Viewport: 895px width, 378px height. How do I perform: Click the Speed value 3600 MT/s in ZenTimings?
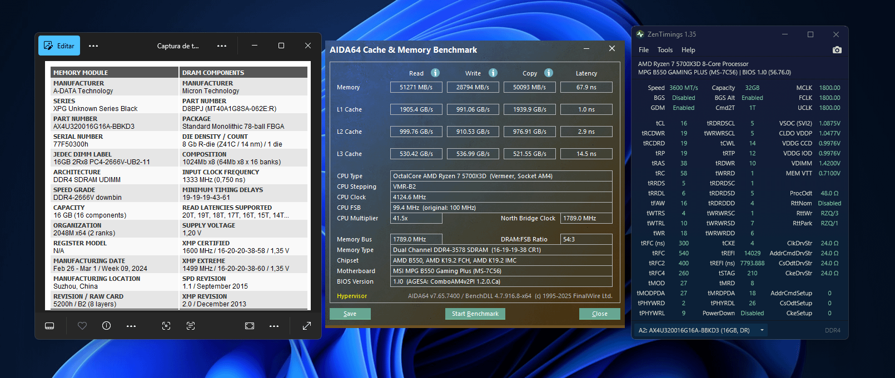click(x=684, y=88)
